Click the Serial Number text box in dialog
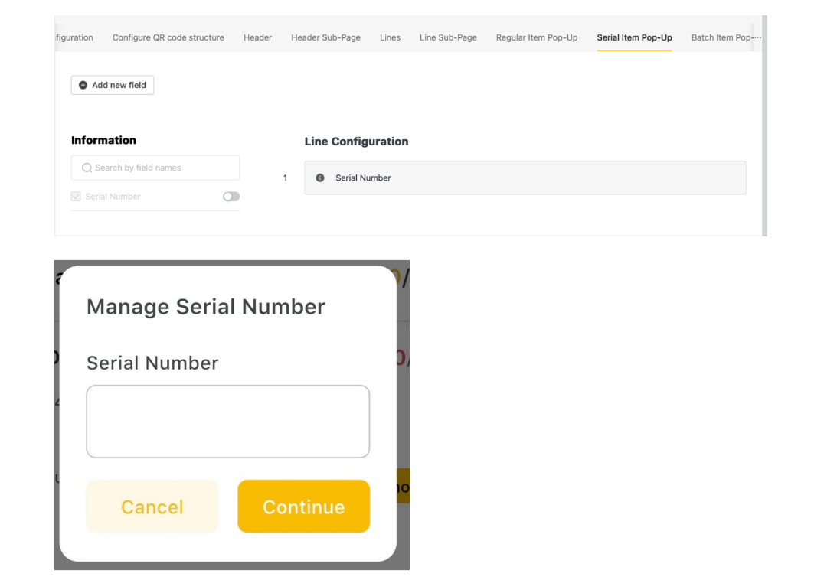The height and width of the screenshot is (580, 824). click(227, 422)
